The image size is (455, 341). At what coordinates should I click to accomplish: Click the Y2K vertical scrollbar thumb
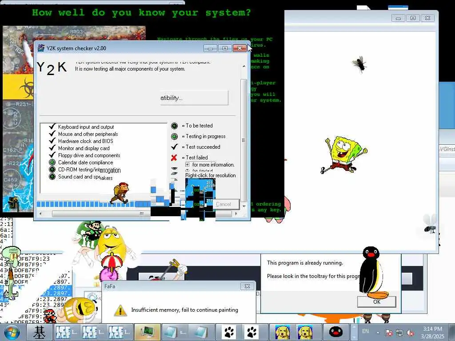(244, 140)
